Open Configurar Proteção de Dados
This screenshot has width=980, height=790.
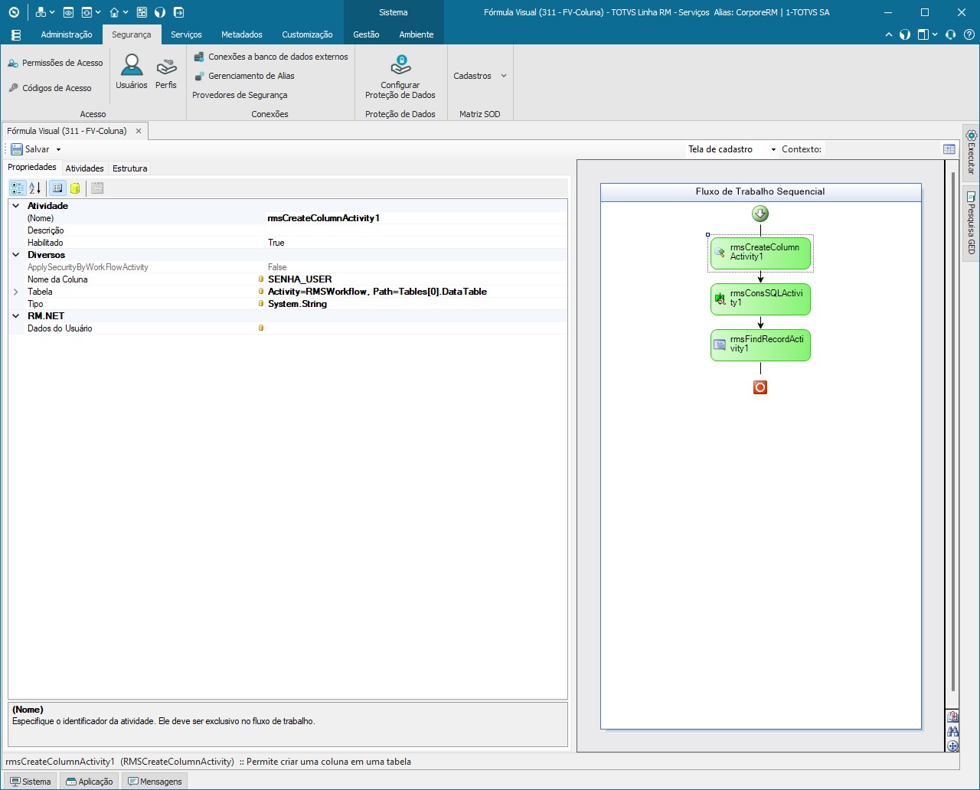click(400, 77)
